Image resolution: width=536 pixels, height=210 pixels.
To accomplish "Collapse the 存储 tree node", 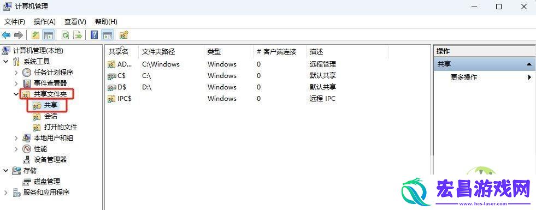I will tap(6, 170).
